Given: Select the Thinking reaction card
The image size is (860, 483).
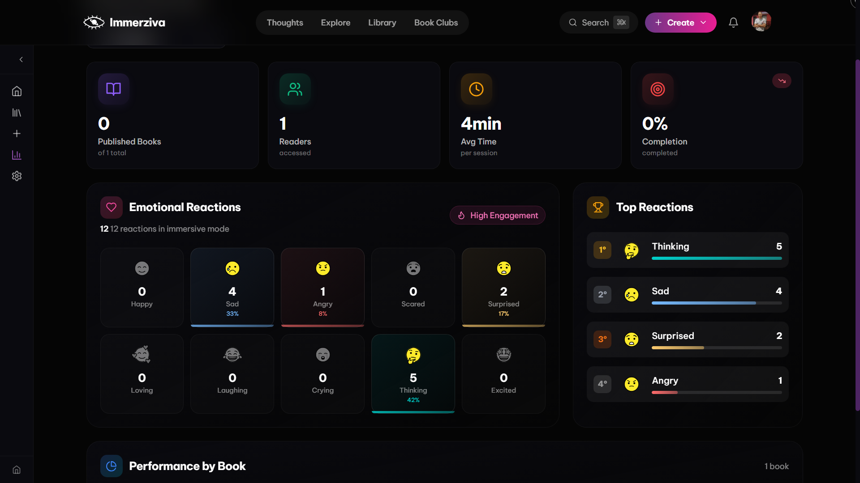Looking at the screenshot, I should (413, 373).
